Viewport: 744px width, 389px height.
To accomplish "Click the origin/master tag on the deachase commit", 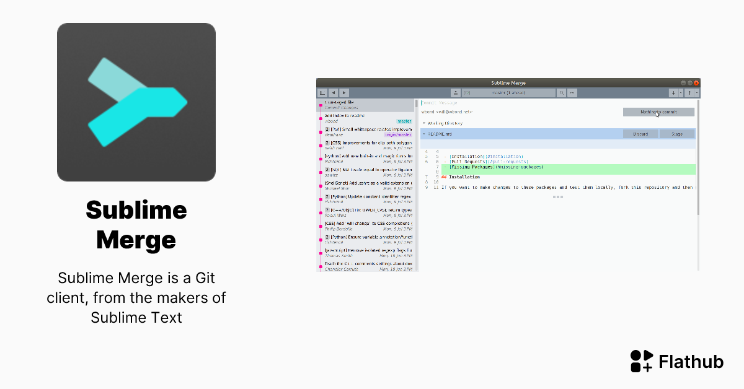I will (x=399, y=134).
